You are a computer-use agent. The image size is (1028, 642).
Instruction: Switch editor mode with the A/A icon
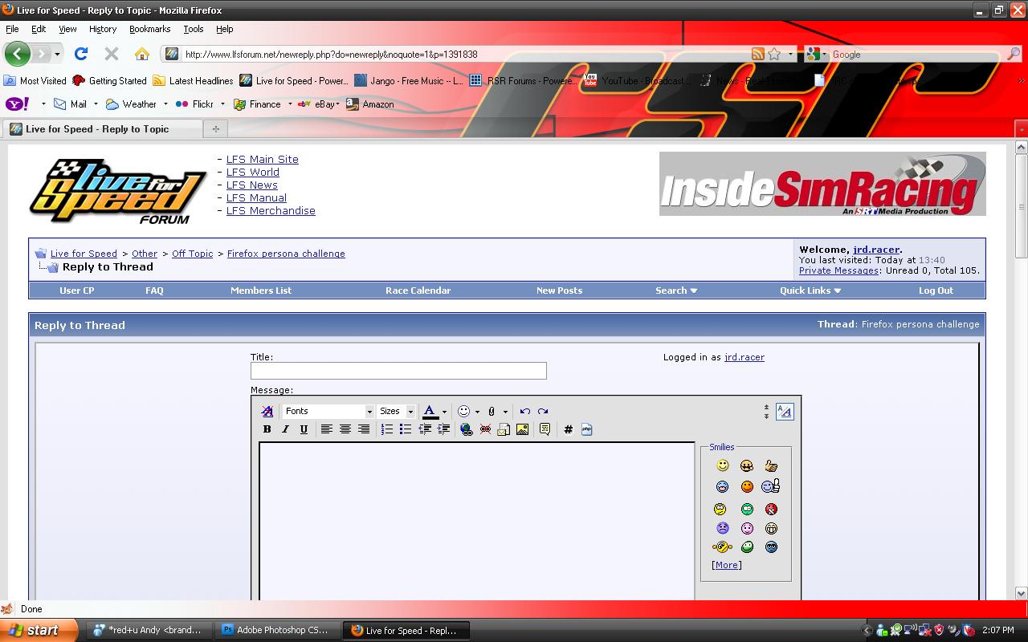point(785,412)
